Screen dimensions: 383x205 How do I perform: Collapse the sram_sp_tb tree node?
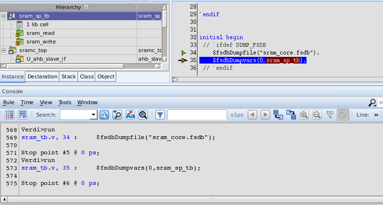[x=4, y=16]
